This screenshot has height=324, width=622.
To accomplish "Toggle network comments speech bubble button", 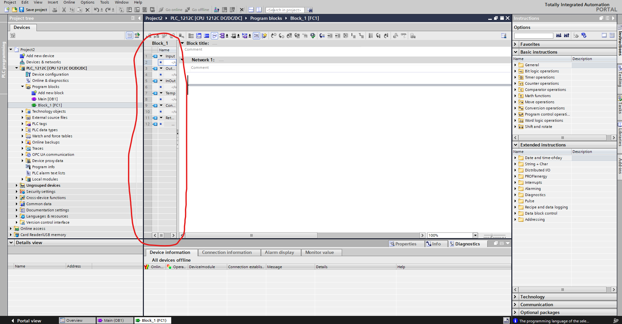I will [x=214, y=36].
